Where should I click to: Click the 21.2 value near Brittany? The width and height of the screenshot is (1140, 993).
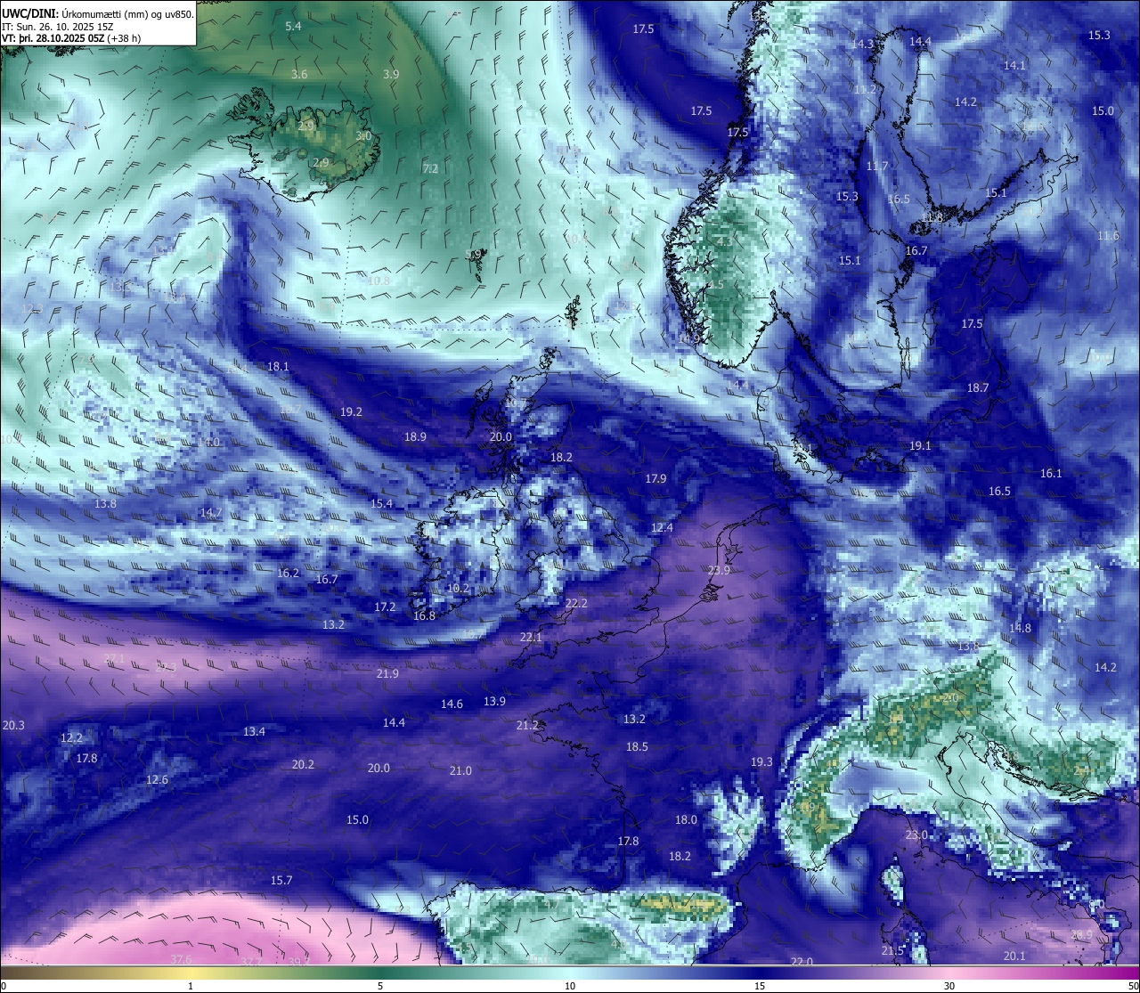527,726
